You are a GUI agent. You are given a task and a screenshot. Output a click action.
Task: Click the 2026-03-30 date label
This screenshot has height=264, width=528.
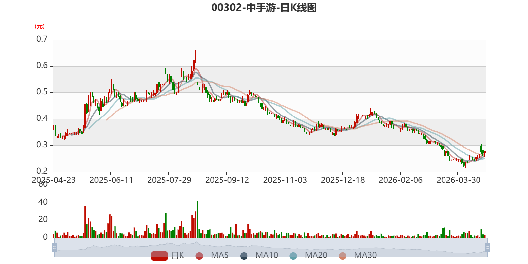tap(458, 180)
